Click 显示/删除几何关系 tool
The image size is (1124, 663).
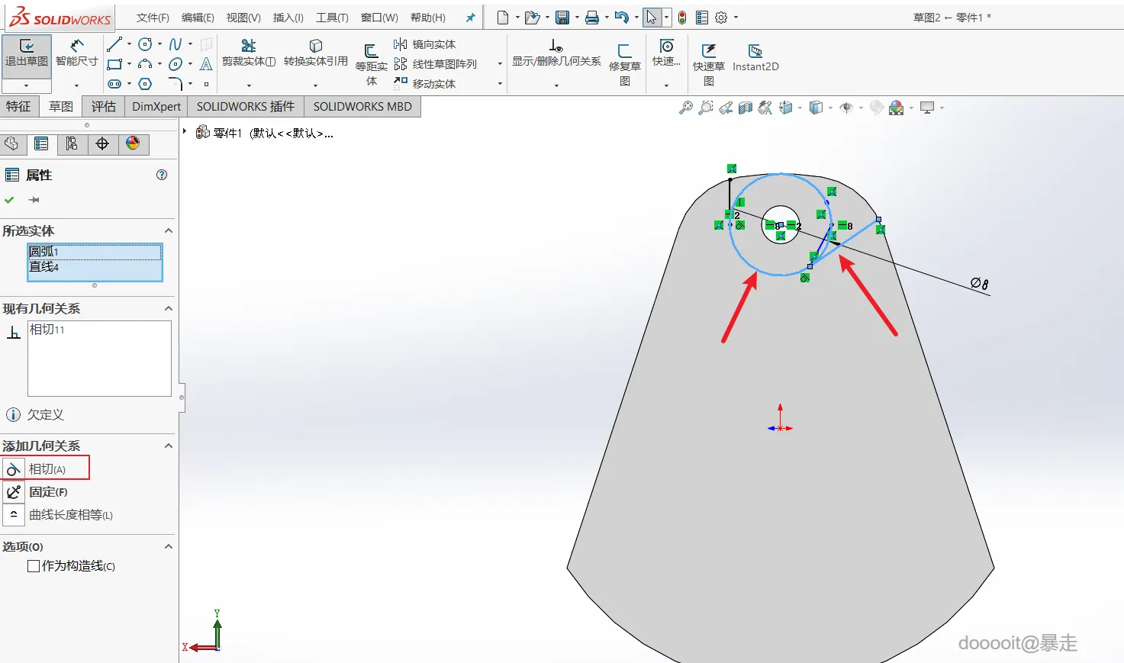coord(556,53)
